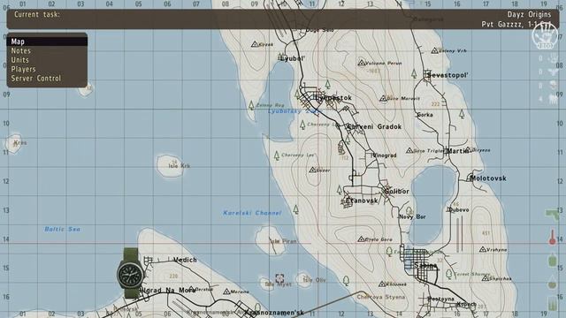Click the Dayz Origins title text
This screenshot has height=318, width=566.
point(529,14)
